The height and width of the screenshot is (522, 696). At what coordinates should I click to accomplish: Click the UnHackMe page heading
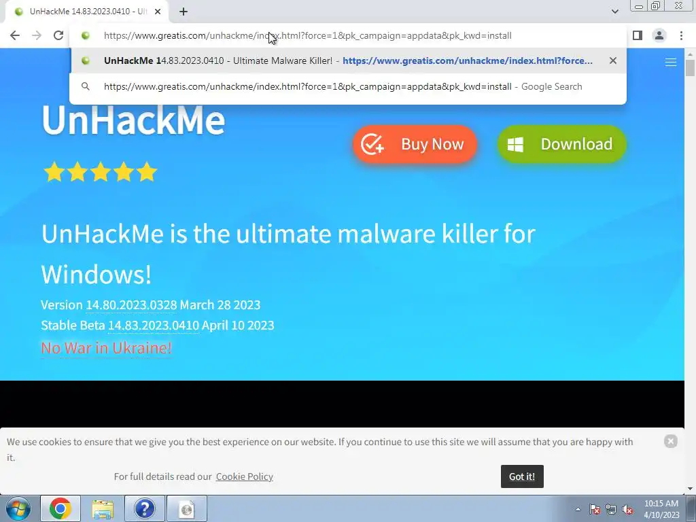(x=133, y=120)
